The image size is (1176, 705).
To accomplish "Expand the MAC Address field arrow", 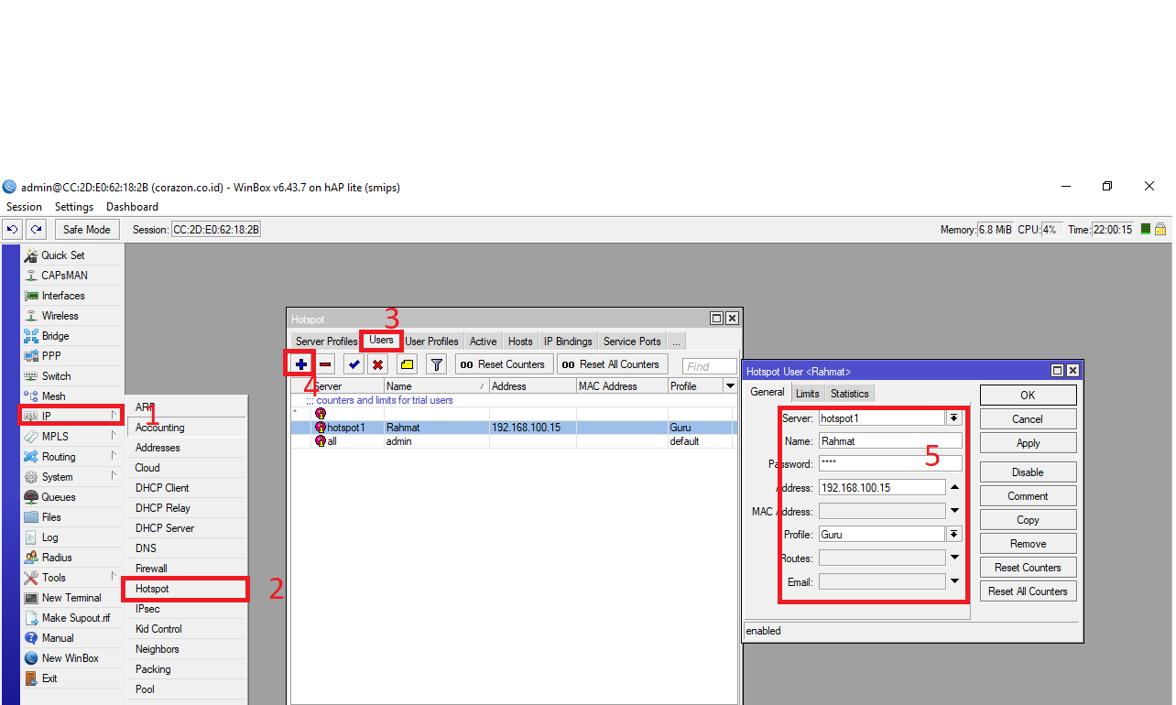I will pyautogui.click(x=954, y=511).
